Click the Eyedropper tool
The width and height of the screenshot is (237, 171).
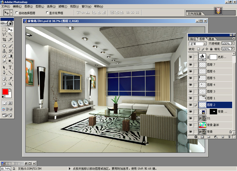(x=10, y=78)
